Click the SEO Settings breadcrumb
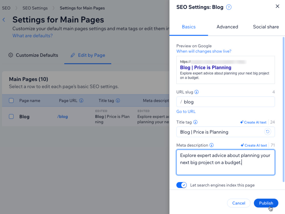Viewport: 285px width, 214px height. coord(35,8)
